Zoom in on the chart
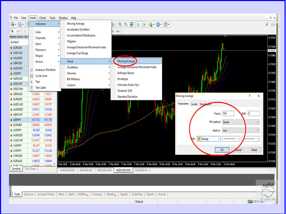This screenshot has height=214, width=286. click(x=120, y=24)
